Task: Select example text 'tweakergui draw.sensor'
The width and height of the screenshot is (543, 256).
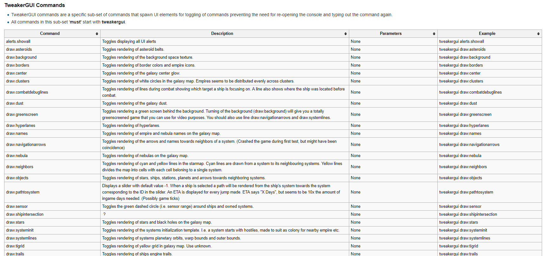Action: (460, 207)
